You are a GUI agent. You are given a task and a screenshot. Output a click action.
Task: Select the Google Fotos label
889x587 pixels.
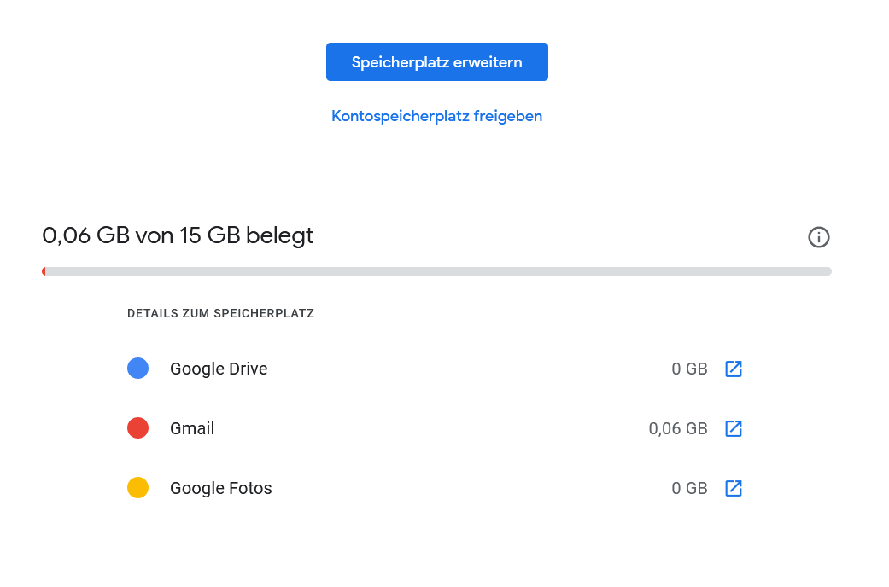coord(220,488)
